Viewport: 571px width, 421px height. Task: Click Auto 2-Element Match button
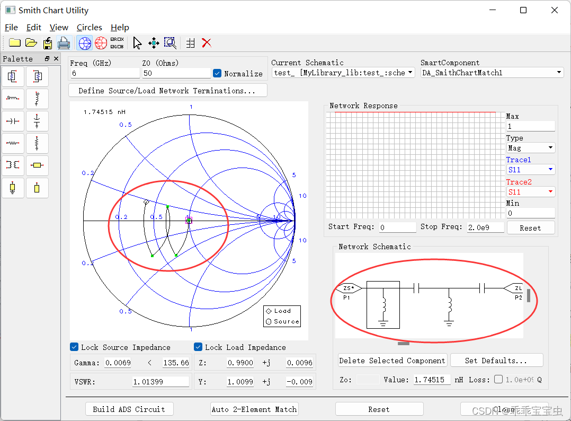pos(255,409)
